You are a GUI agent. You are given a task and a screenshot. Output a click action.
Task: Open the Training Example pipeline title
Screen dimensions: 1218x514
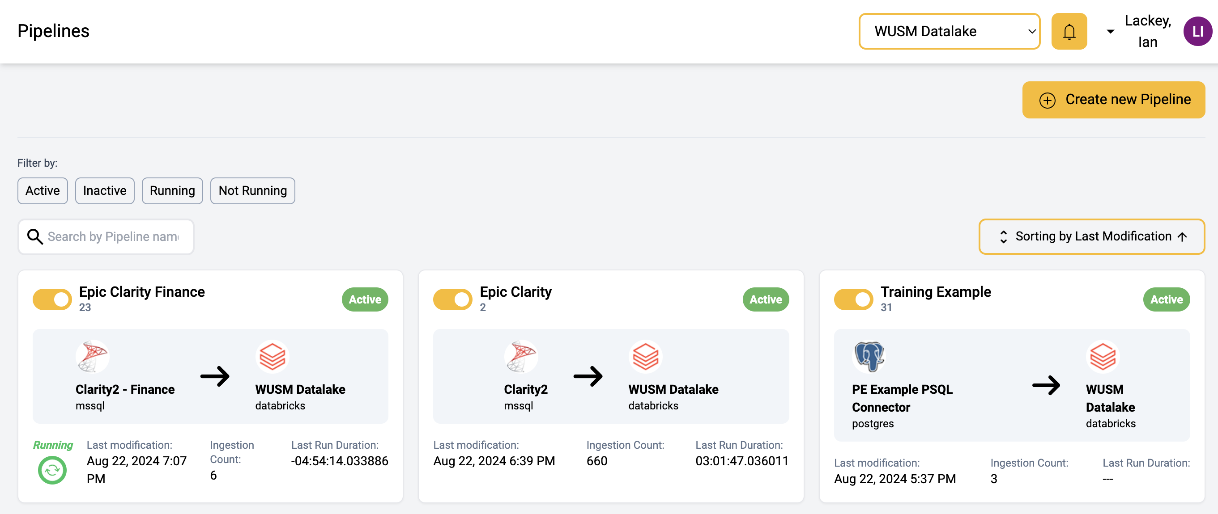pyautogui.click(x=936, y=292)
